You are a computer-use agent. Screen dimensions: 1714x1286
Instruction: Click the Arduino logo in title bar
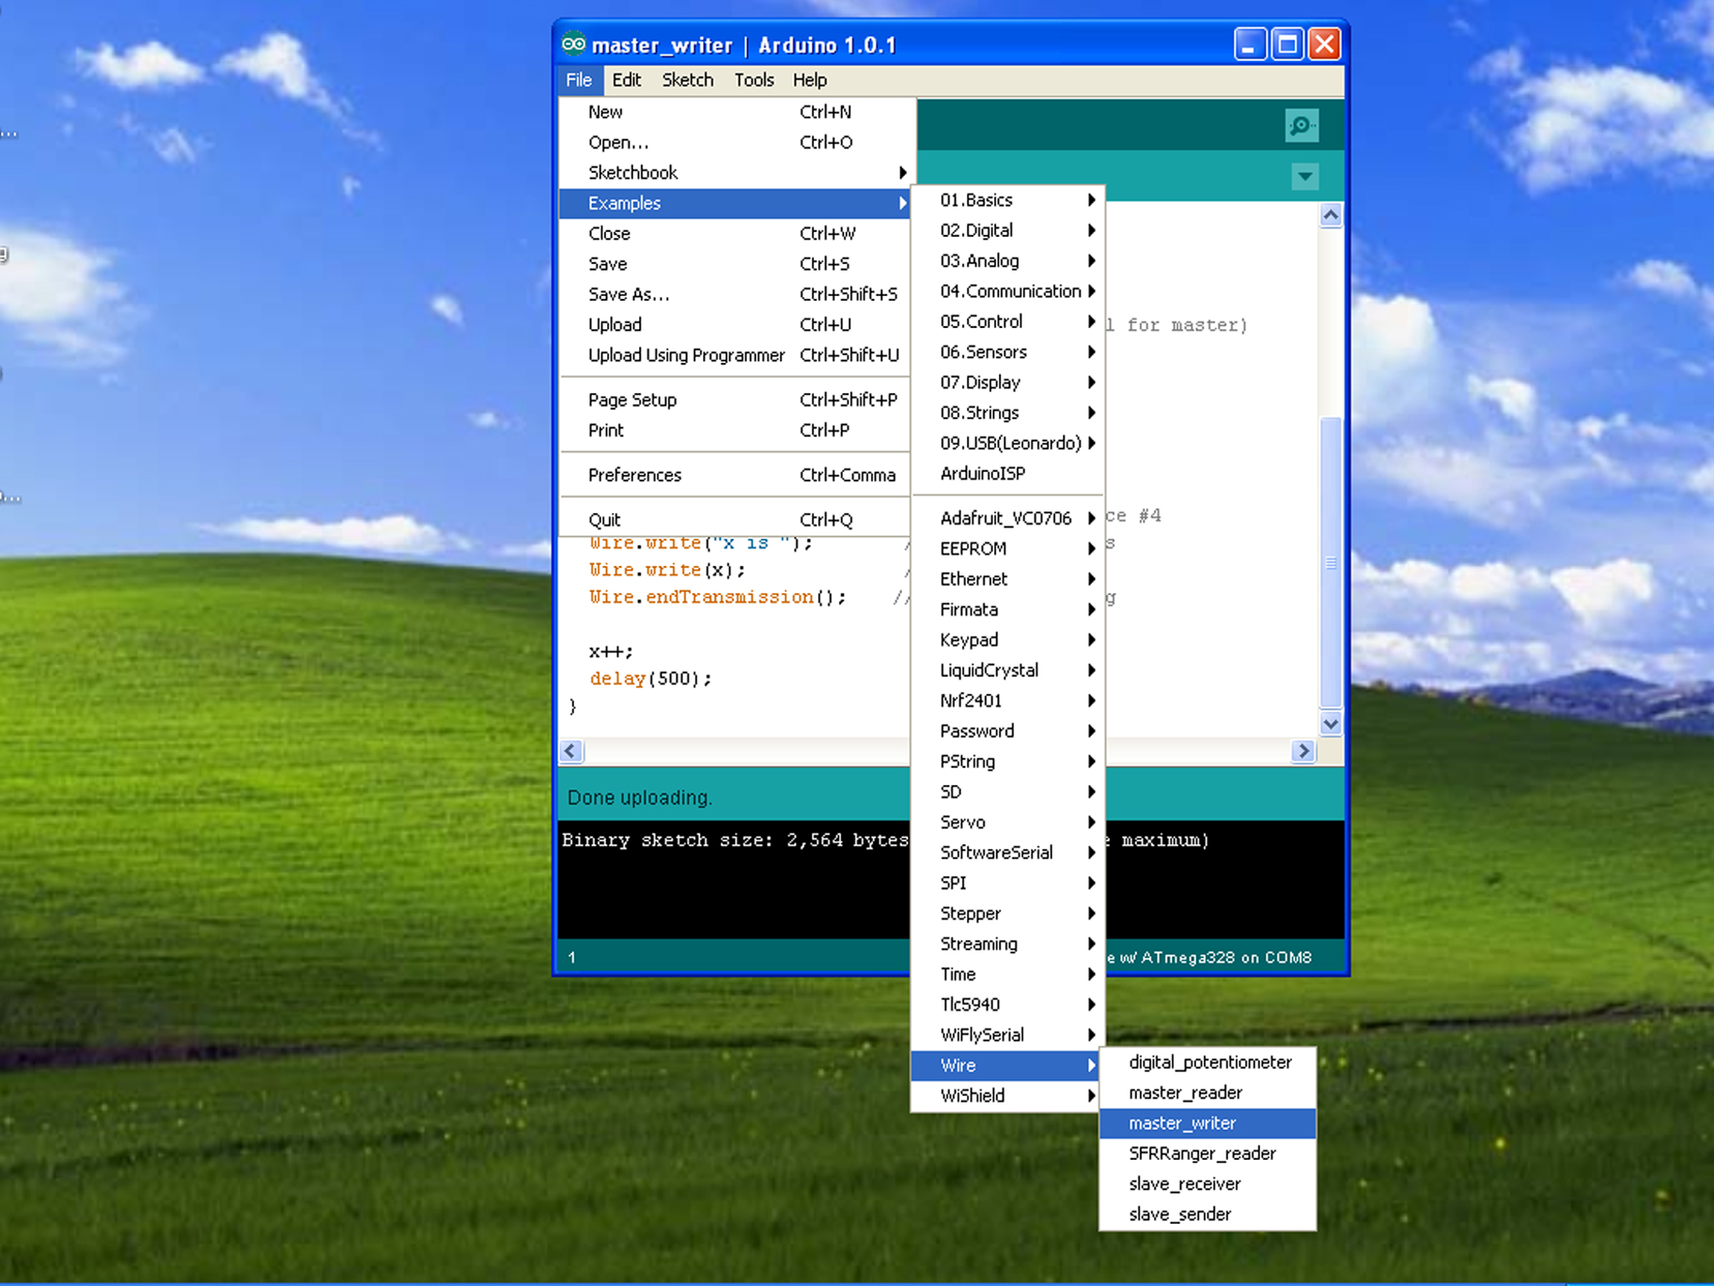573,44
